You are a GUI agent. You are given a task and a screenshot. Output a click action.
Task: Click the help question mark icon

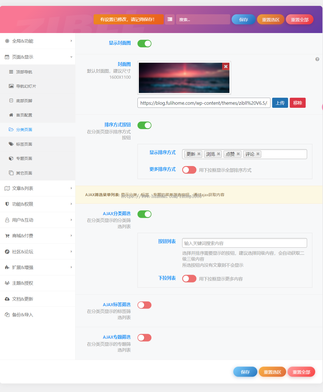click(317, 59)
